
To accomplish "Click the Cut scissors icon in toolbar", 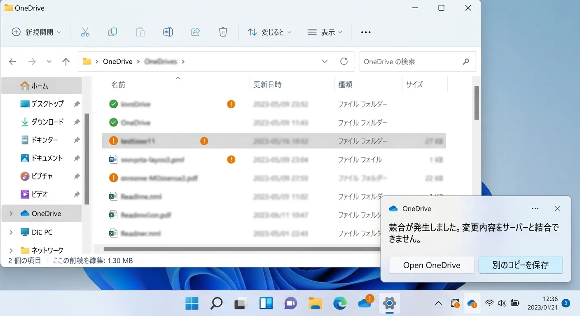I will (x=85, y=32).
